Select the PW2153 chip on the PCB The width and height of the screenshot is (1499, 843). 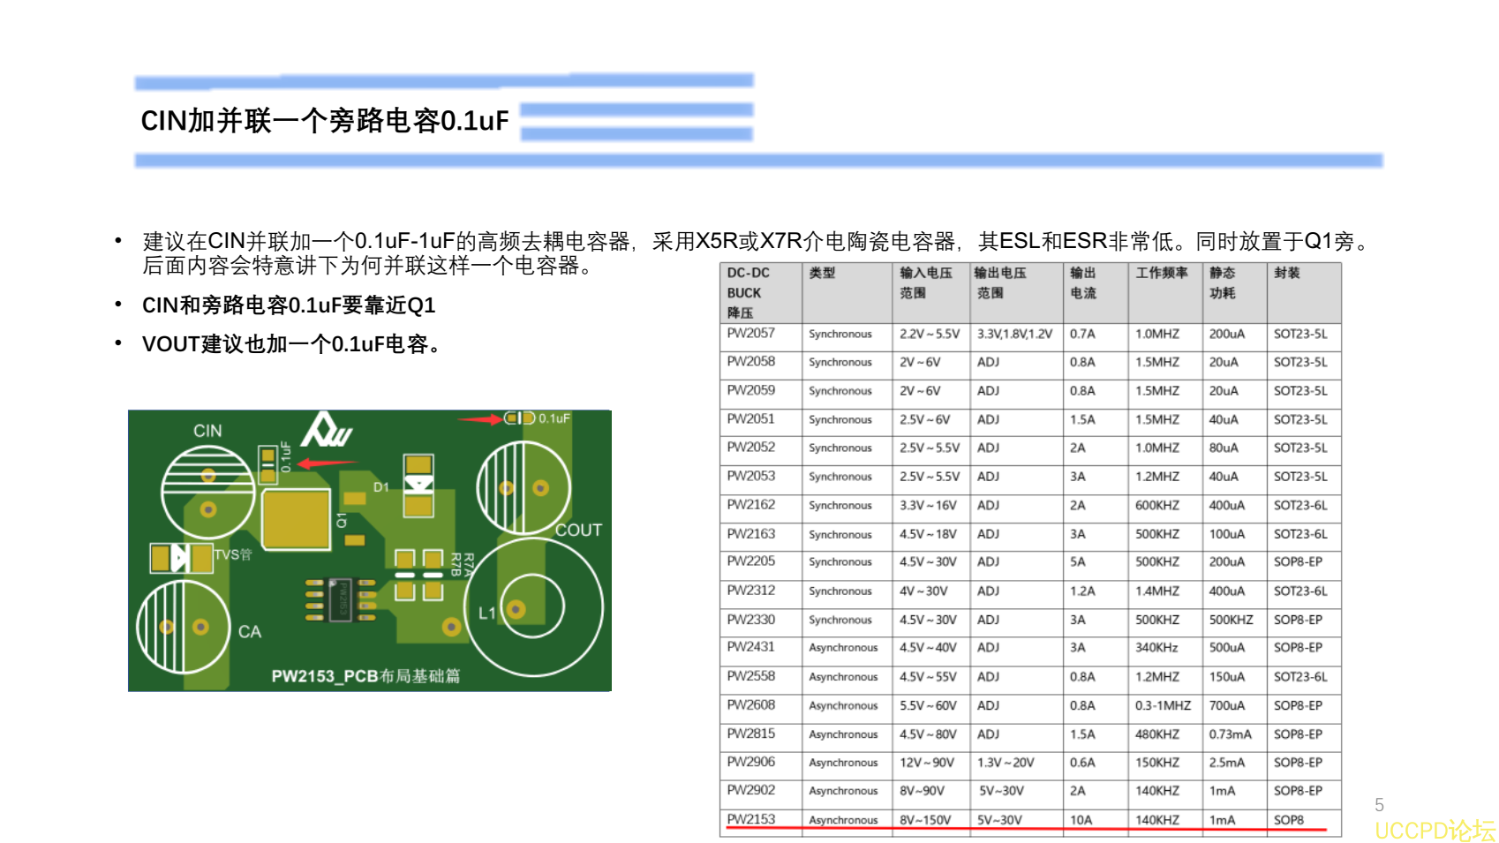[x=338, y=601]
